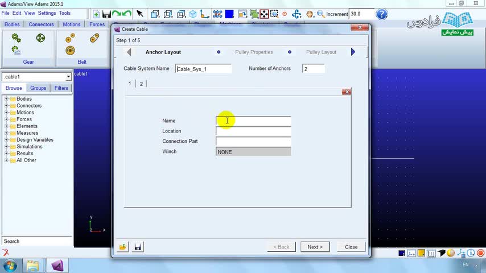This screenshot has width=486, height=273.
Task: Select the Groups tab in browser
Action: click(38, 88)
